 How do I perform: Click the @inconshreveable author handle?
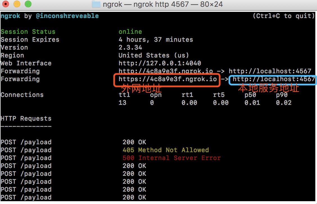click(x=67, y=16)
